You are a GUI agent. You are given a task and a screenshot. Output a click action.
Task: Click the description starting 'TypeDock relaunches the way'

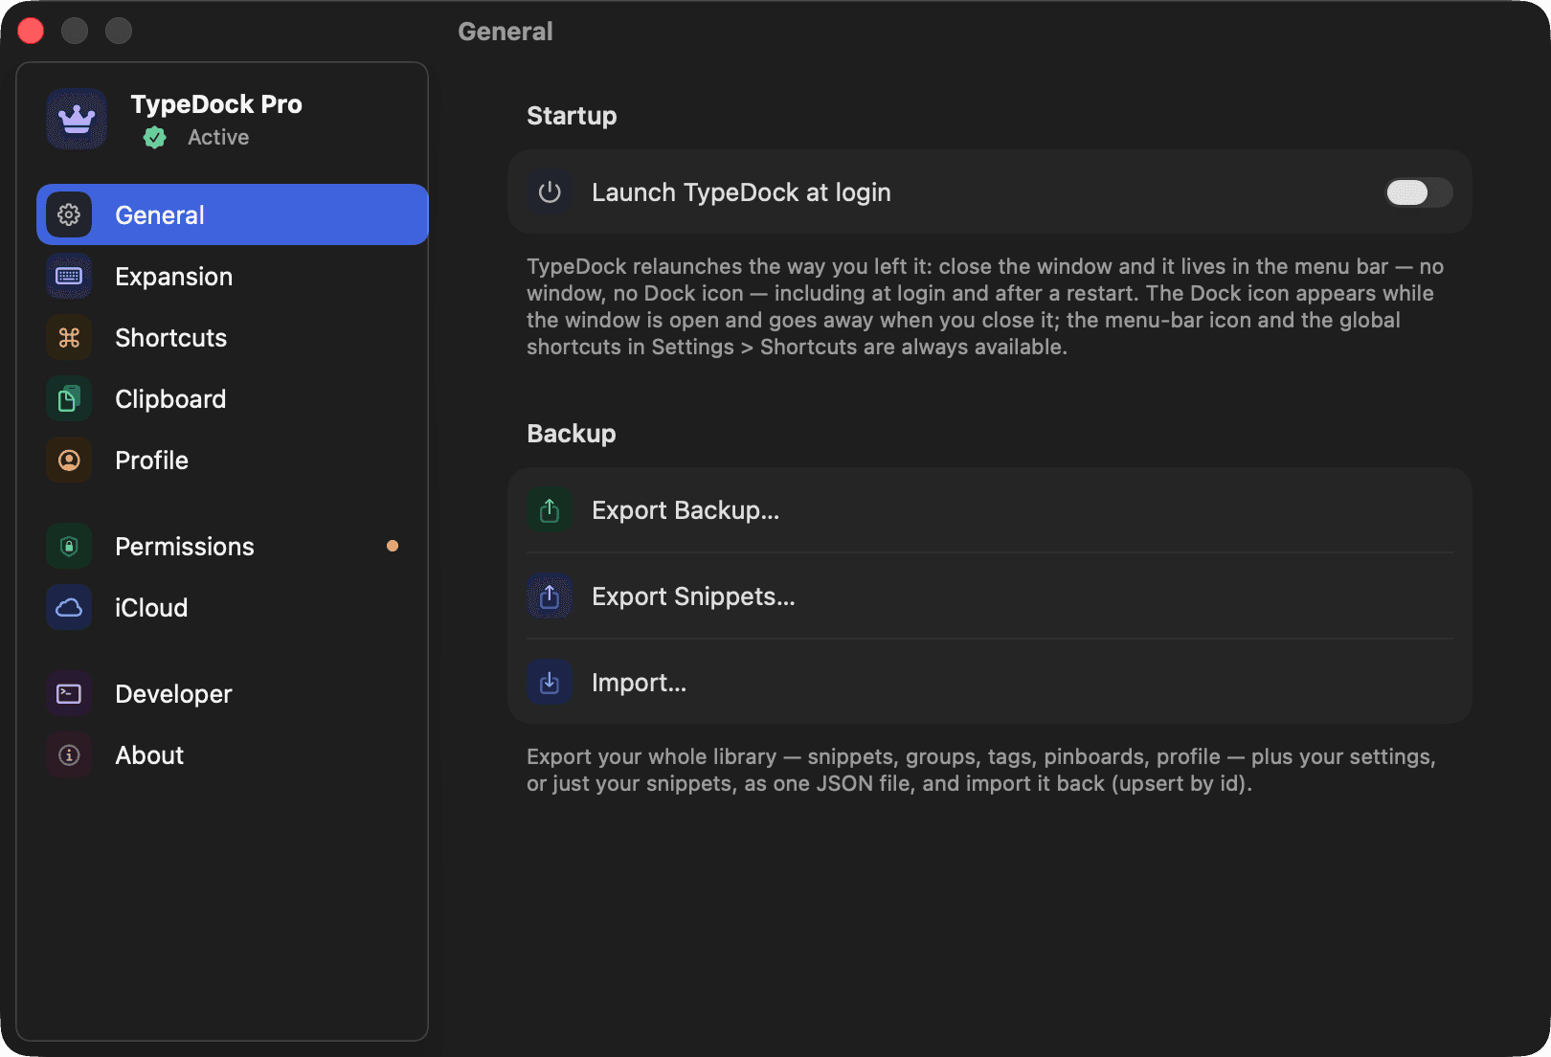point(985,306)
